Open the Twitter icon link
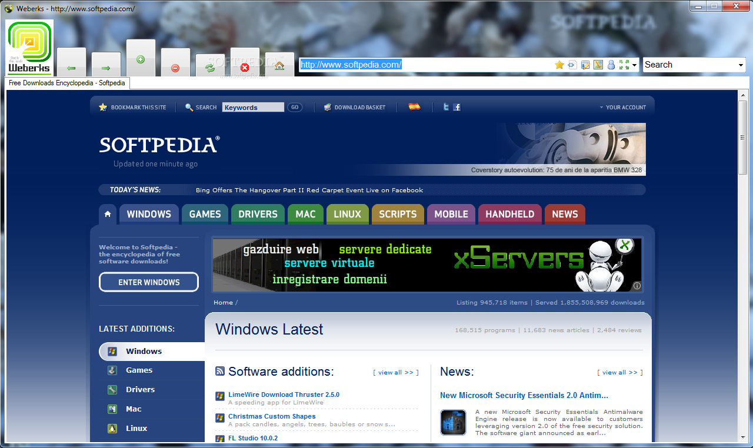753x448 pixels. (x=447, y=107)
